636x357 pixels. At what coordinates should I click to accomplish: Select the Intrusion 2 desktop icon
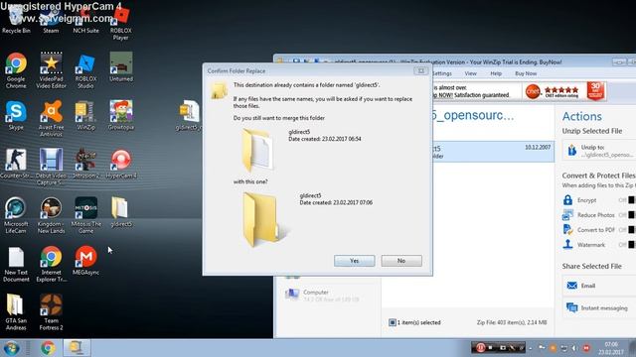click(85, 164)
